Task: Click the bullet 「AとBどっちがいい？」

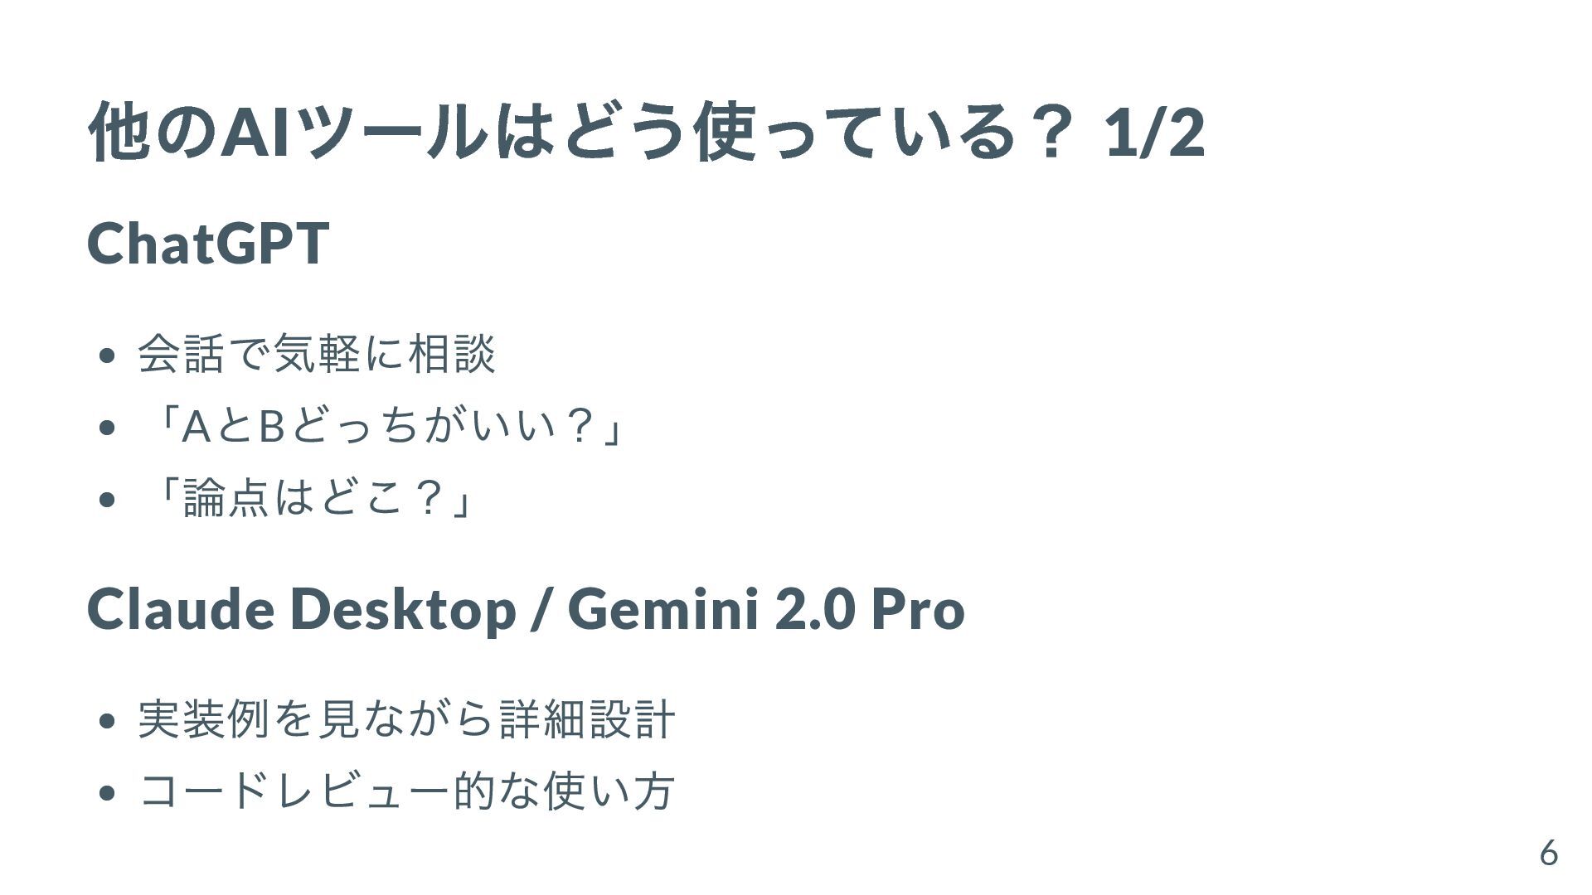Action: click(382, 427)
